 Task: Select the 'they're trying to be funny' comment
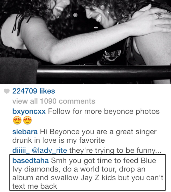pyautogui.click(x=115, y=150)
